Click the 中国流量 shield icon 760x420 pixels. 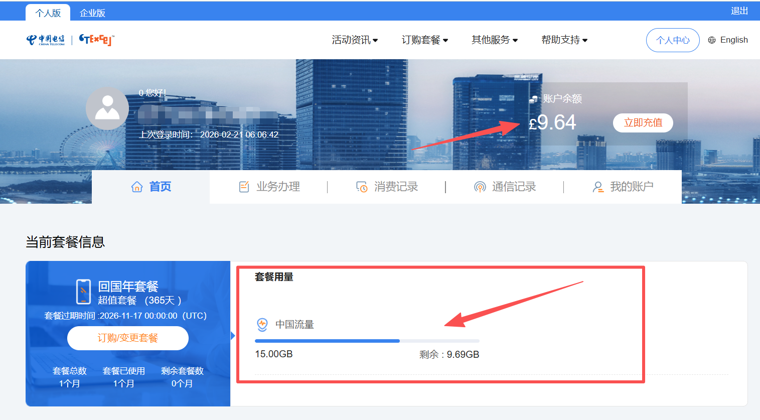click(x=262, y=325)
